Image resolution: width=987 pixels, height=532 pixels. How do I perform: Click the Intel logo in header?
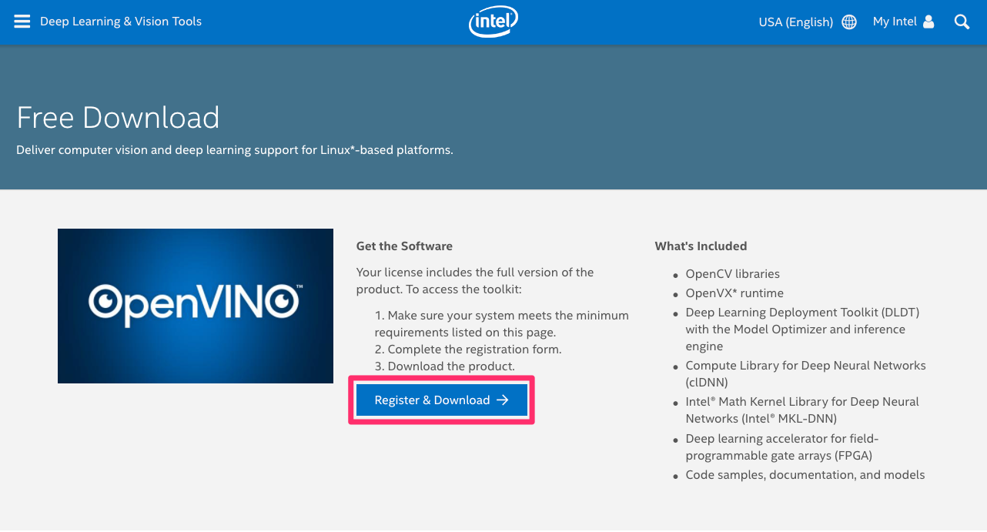(x=493, y=22)
